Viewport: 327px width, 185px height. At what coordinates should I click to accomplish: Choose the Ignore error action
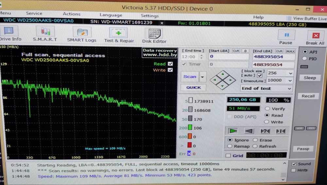click(230, 140)
